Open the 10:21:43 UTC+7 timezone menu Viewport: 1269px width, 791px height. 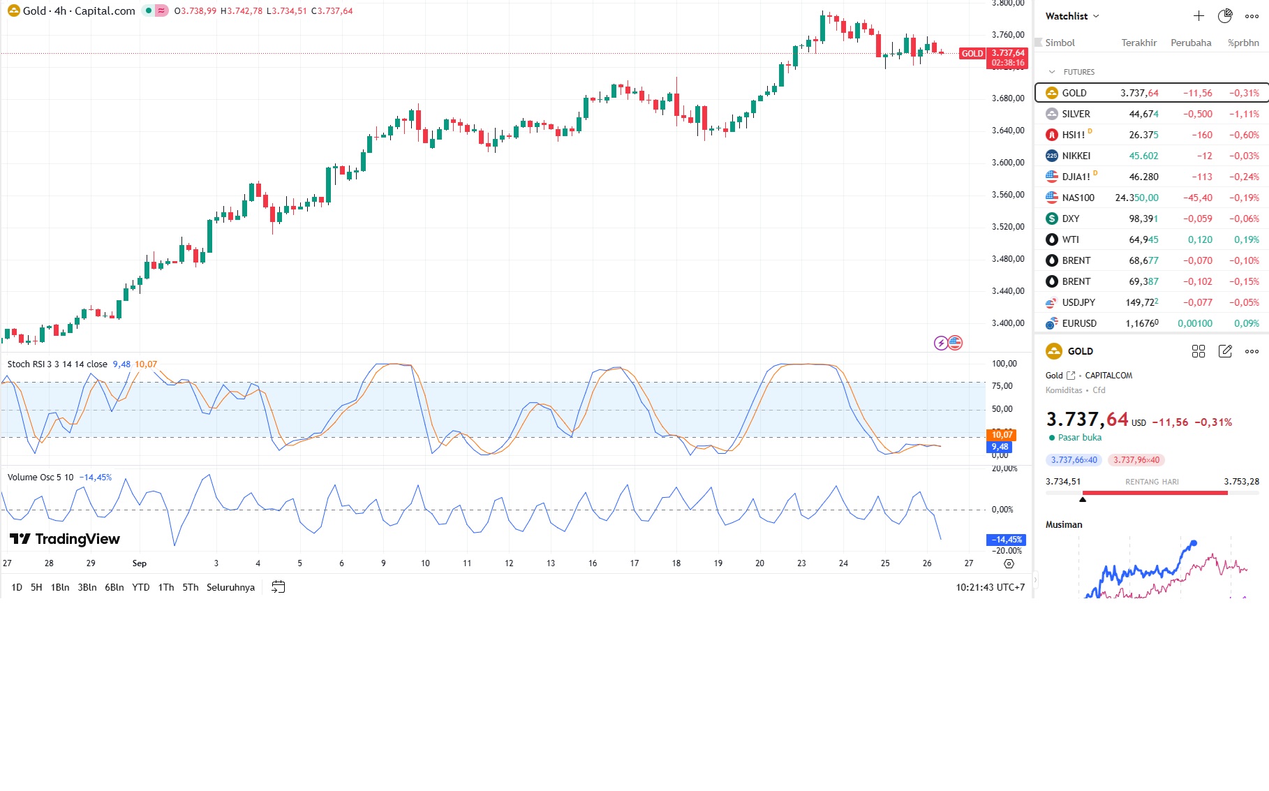pyautogui.click(x=990, y=587)
